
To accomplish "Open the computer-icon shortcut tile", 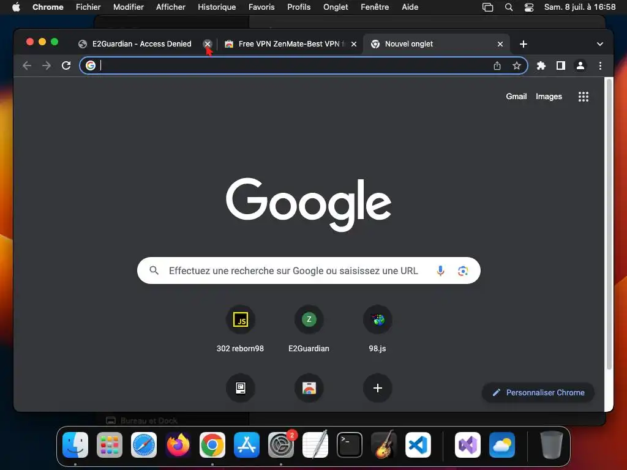I will 240,387.
